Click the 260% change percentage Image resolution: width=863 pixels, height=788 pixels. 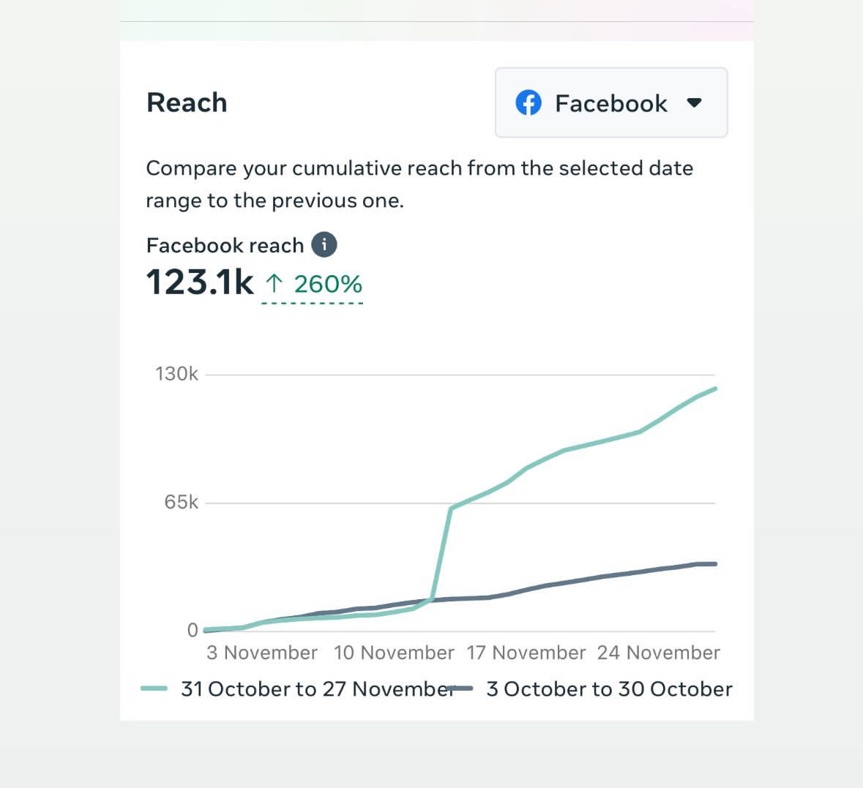328,284
